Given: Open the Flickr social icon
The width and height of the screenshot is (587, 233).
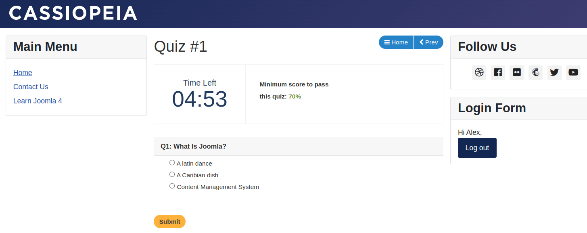Looking at the screenshot, I should (517, 73).
